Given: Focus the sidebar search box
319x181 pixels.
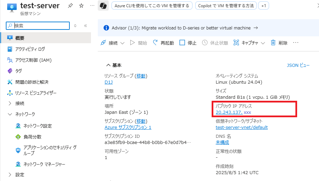Looking at the screenshot, I should click(x=38, y=26).
